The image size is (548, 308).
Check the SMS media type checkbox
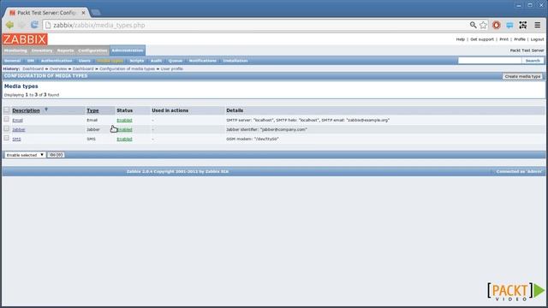click(6, 139)
